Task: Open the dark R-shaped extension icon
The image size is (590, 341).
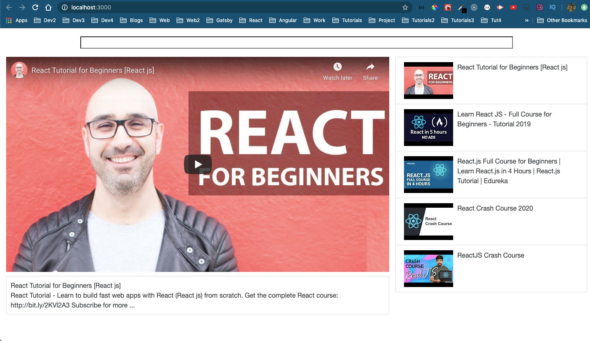Action: tap(526, 7)
